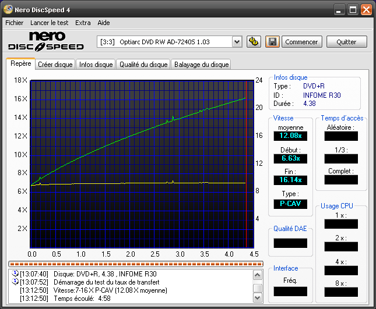Image resolution: width=376 pixels, height=309 pixels.
Task: Click the Usage CPU 2x field
Action: pos(341,247)
